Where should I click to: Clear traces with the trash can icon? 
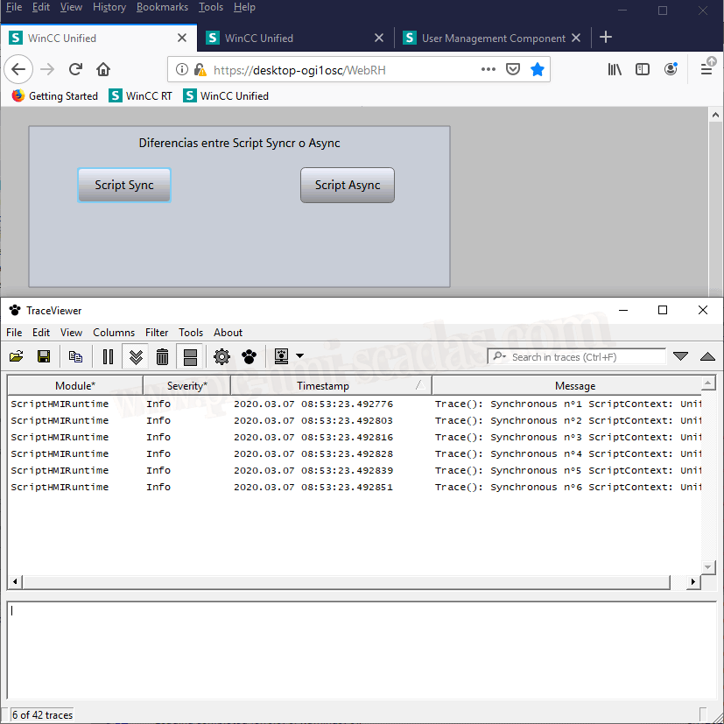pyautogui.click(x=162, y=356)
